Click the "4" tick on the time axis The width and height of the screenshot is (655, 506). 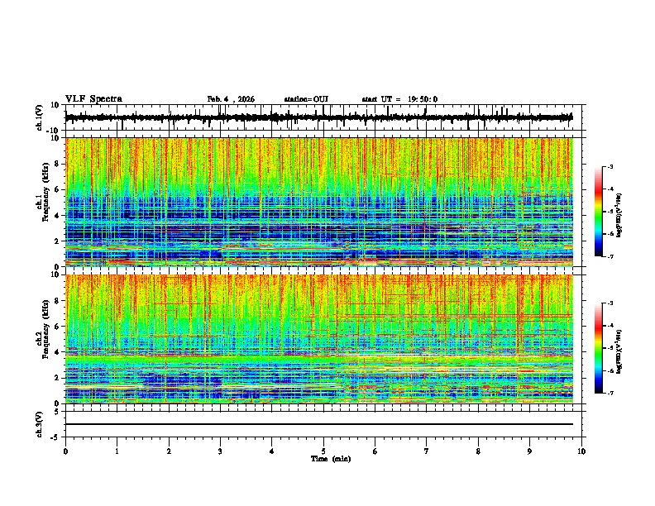coord(272,451)
